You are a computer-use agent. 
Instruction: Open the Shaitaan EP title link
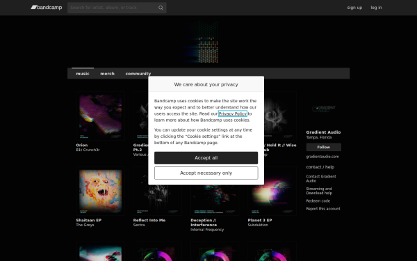pos(88,220)
